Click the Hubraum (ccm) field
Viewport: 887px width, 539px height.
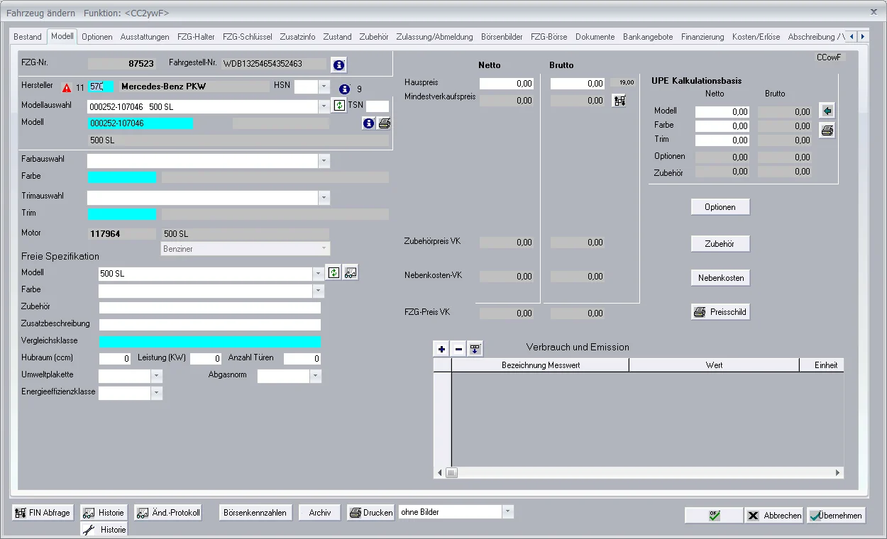click(115, 359)
